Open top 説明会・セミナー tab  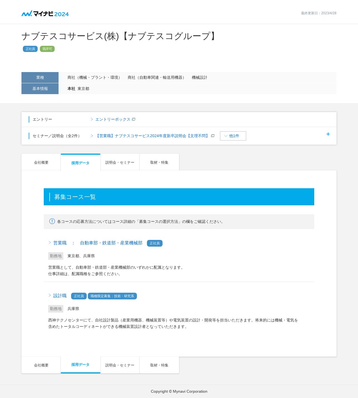[x=120, y=162]
